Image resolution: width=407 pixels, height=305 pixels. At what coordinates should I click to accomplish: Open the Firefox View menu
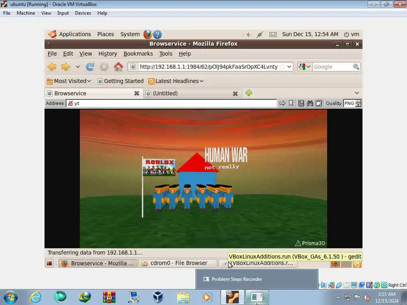86,54
